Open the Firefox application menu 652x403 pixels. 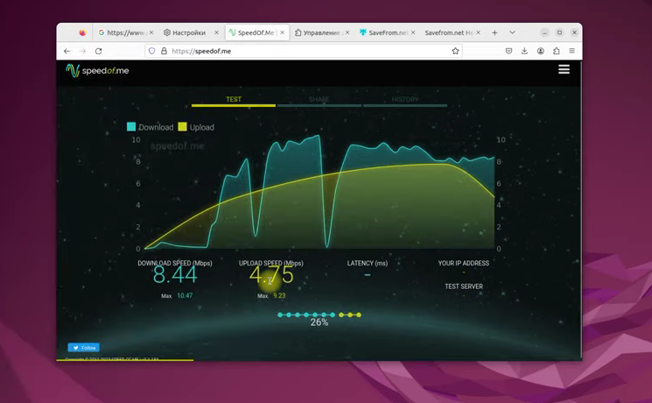(x=572, y=51)
